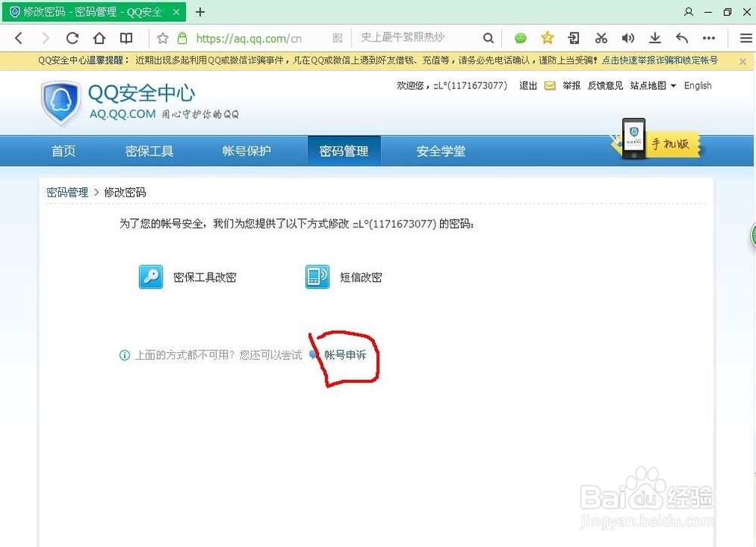Viewport: 756px width, 547px height.
Task: Switch language with the English link
Action: point(698,86)
